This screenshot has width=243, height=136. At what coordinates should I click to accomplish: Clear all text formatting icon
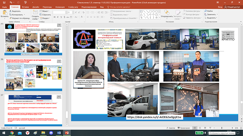[83, 12]
